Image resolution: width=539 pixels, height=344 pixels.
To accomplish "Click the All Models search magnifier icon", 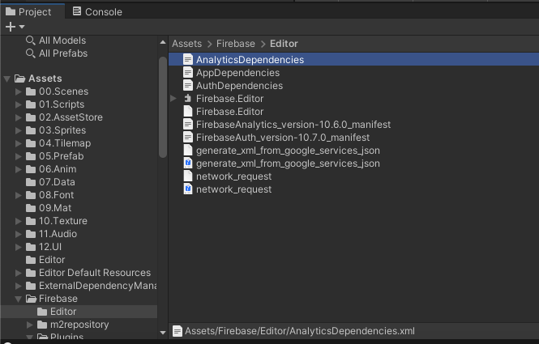I will point(31,40).
